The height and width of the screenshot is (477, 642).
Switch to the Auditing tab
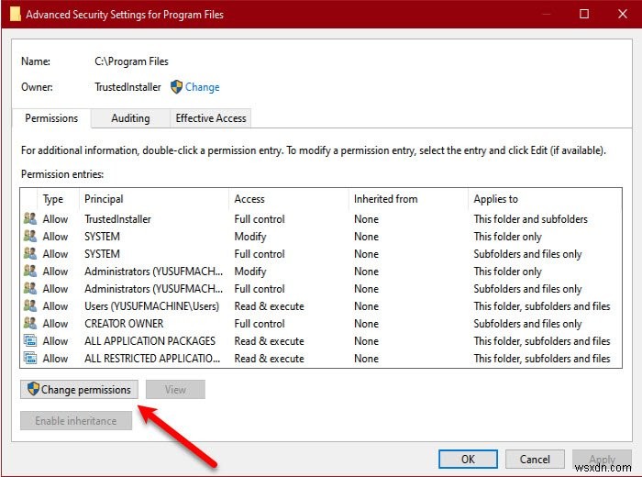(x=130, y=118)
